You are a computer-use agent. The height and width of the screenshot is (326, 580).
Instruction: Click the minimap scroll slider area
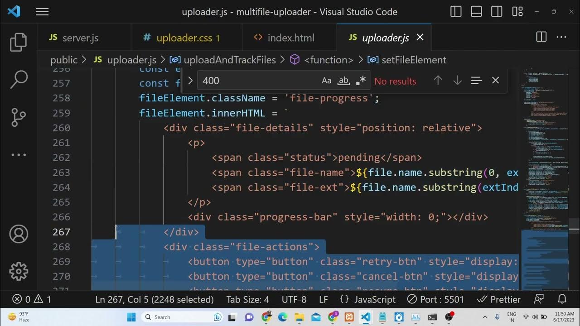pos(544,258)
